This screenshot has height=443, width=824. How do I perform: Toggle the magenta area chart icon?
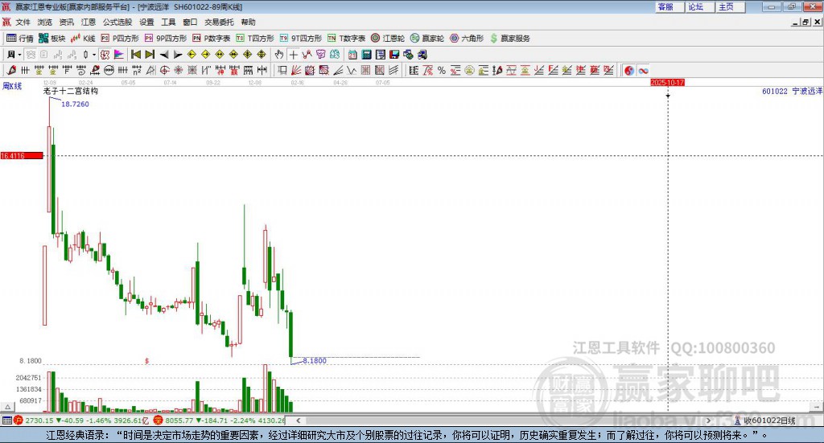[x=119, y=55]
